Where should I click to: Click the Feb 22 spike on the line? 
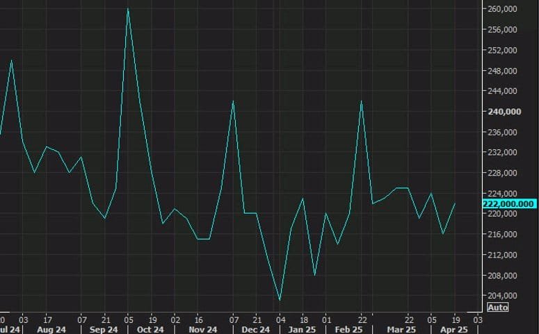click(361, 101)
